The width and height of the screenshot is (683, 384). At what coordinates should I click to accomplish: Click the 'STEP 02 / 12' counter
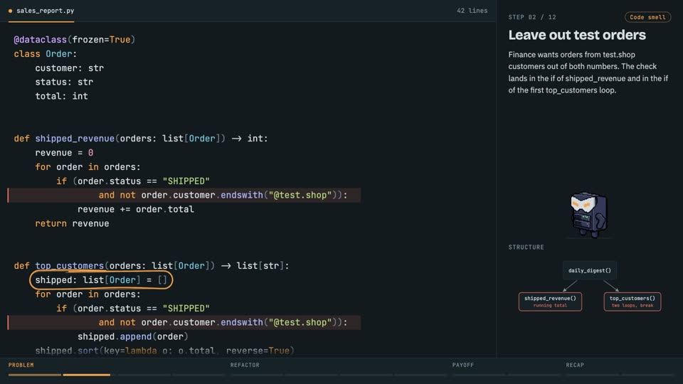532,17
